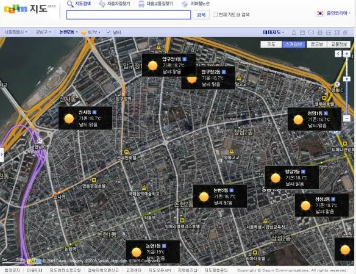Click the 라마다호텔 hotel marker
This screenshot has width=356, height=274.
pyautogui.click(x=255, y=252)
